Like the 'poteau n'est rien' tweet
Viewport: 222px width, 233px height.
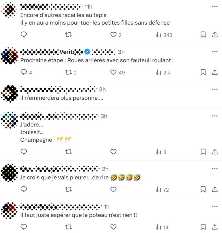coord(113,227)
